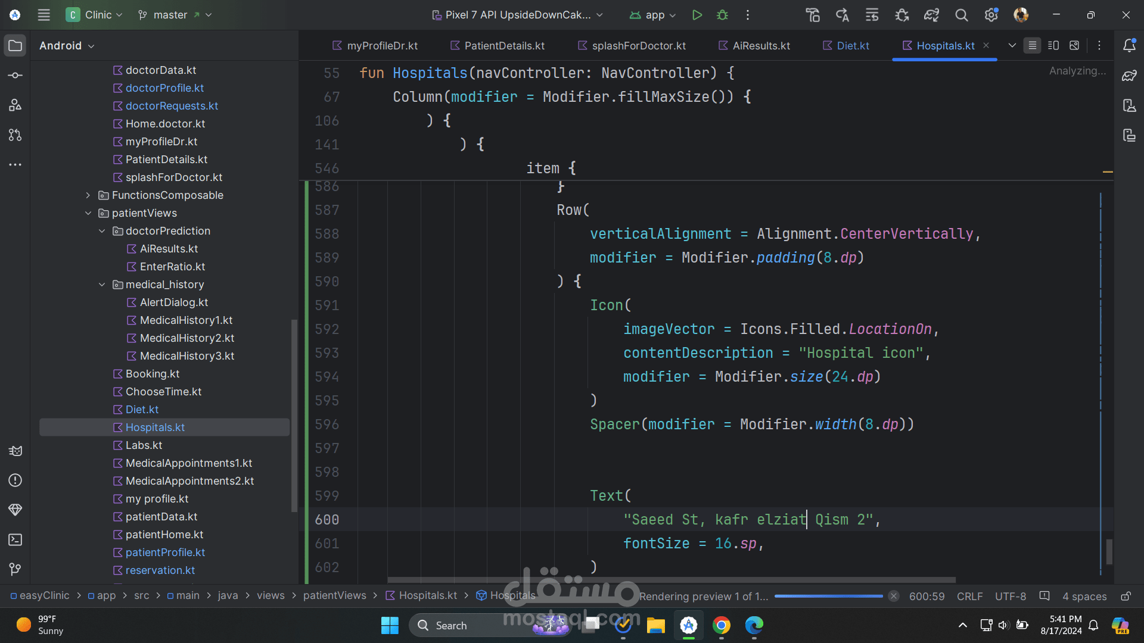Open the Commit tool window icon
The width and height of the screenshot is (1144, 643).
(15, 76)
